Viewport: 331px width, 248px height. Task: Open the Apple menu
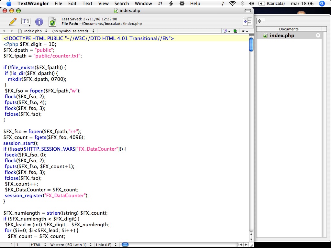[9, 3]
